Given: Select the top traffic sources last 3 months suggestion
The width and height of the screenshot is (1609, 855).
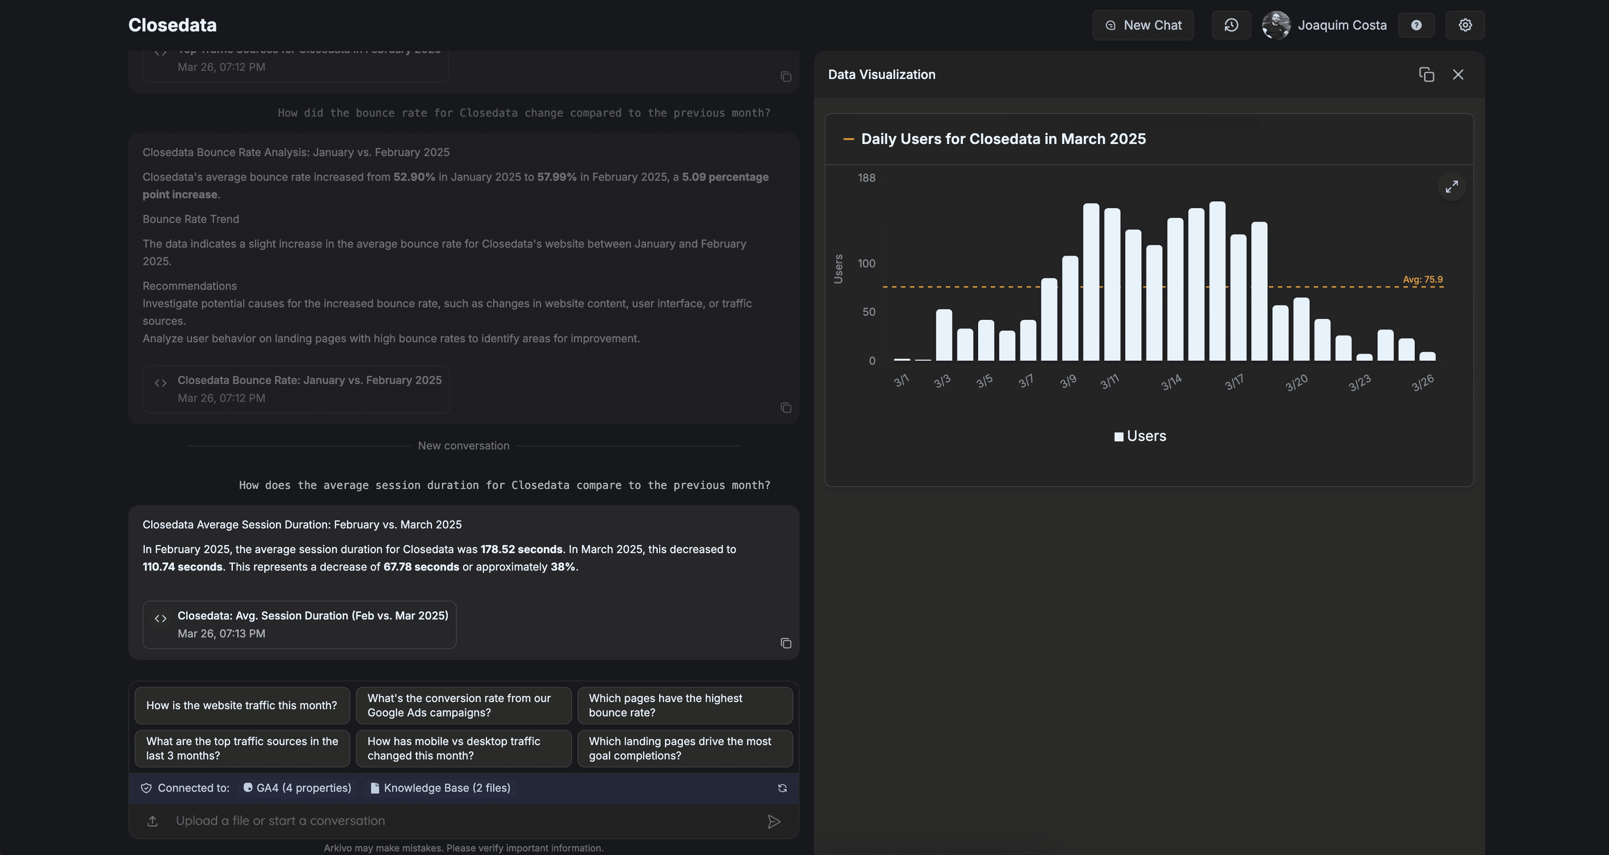Looking at the screenshot, I should [242, 748].
